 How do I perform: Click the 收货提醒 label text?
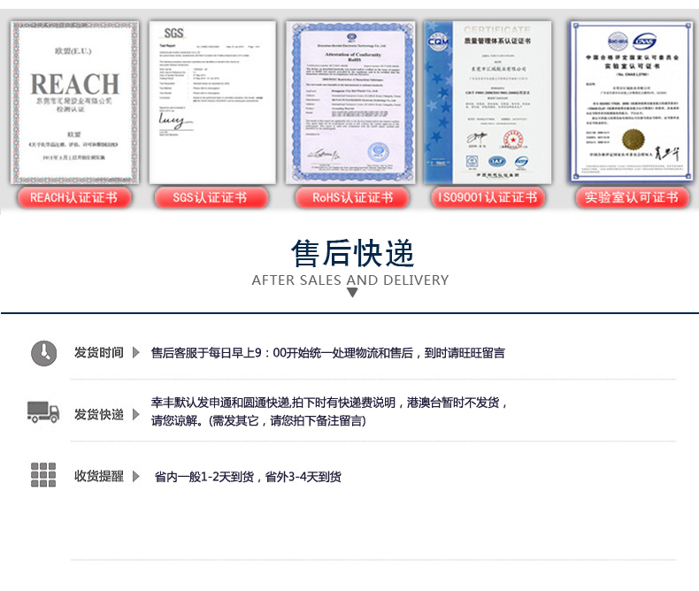click(x=99, y=477)
